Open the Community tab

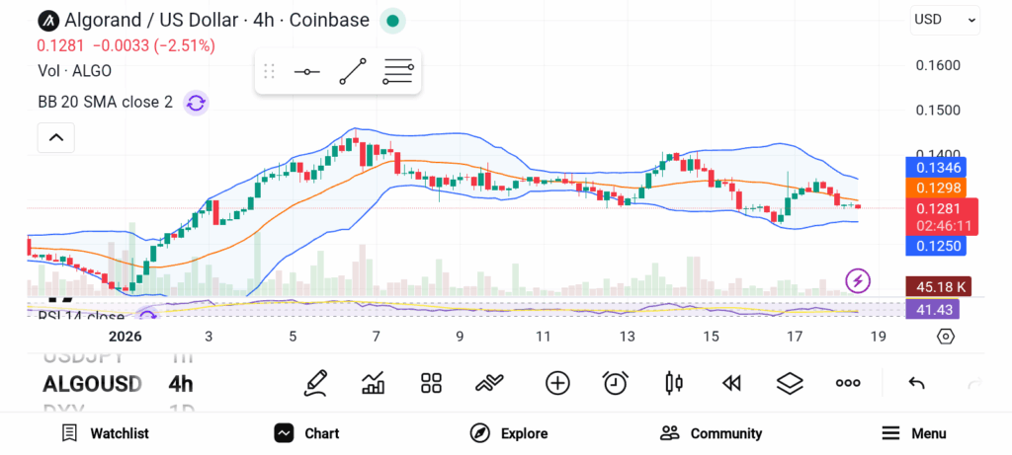tap(711, 433)
